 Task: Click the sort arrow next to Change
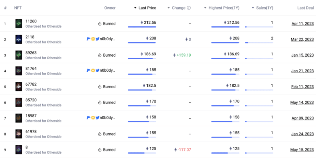[x=169, y=8]
